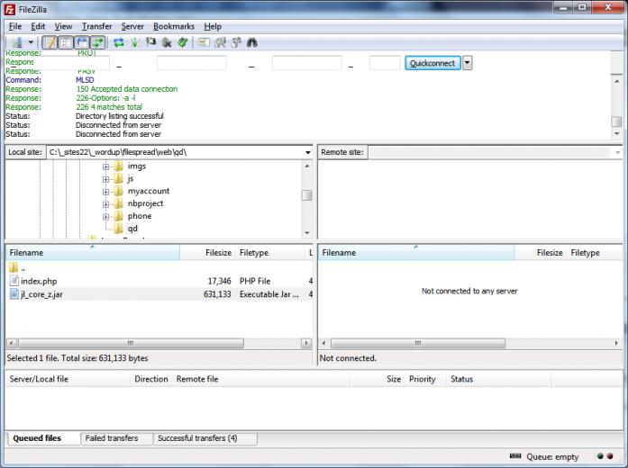Open the View menu
Image resolution: width=628 pixels, height=468 pixels.
(63, 26)
